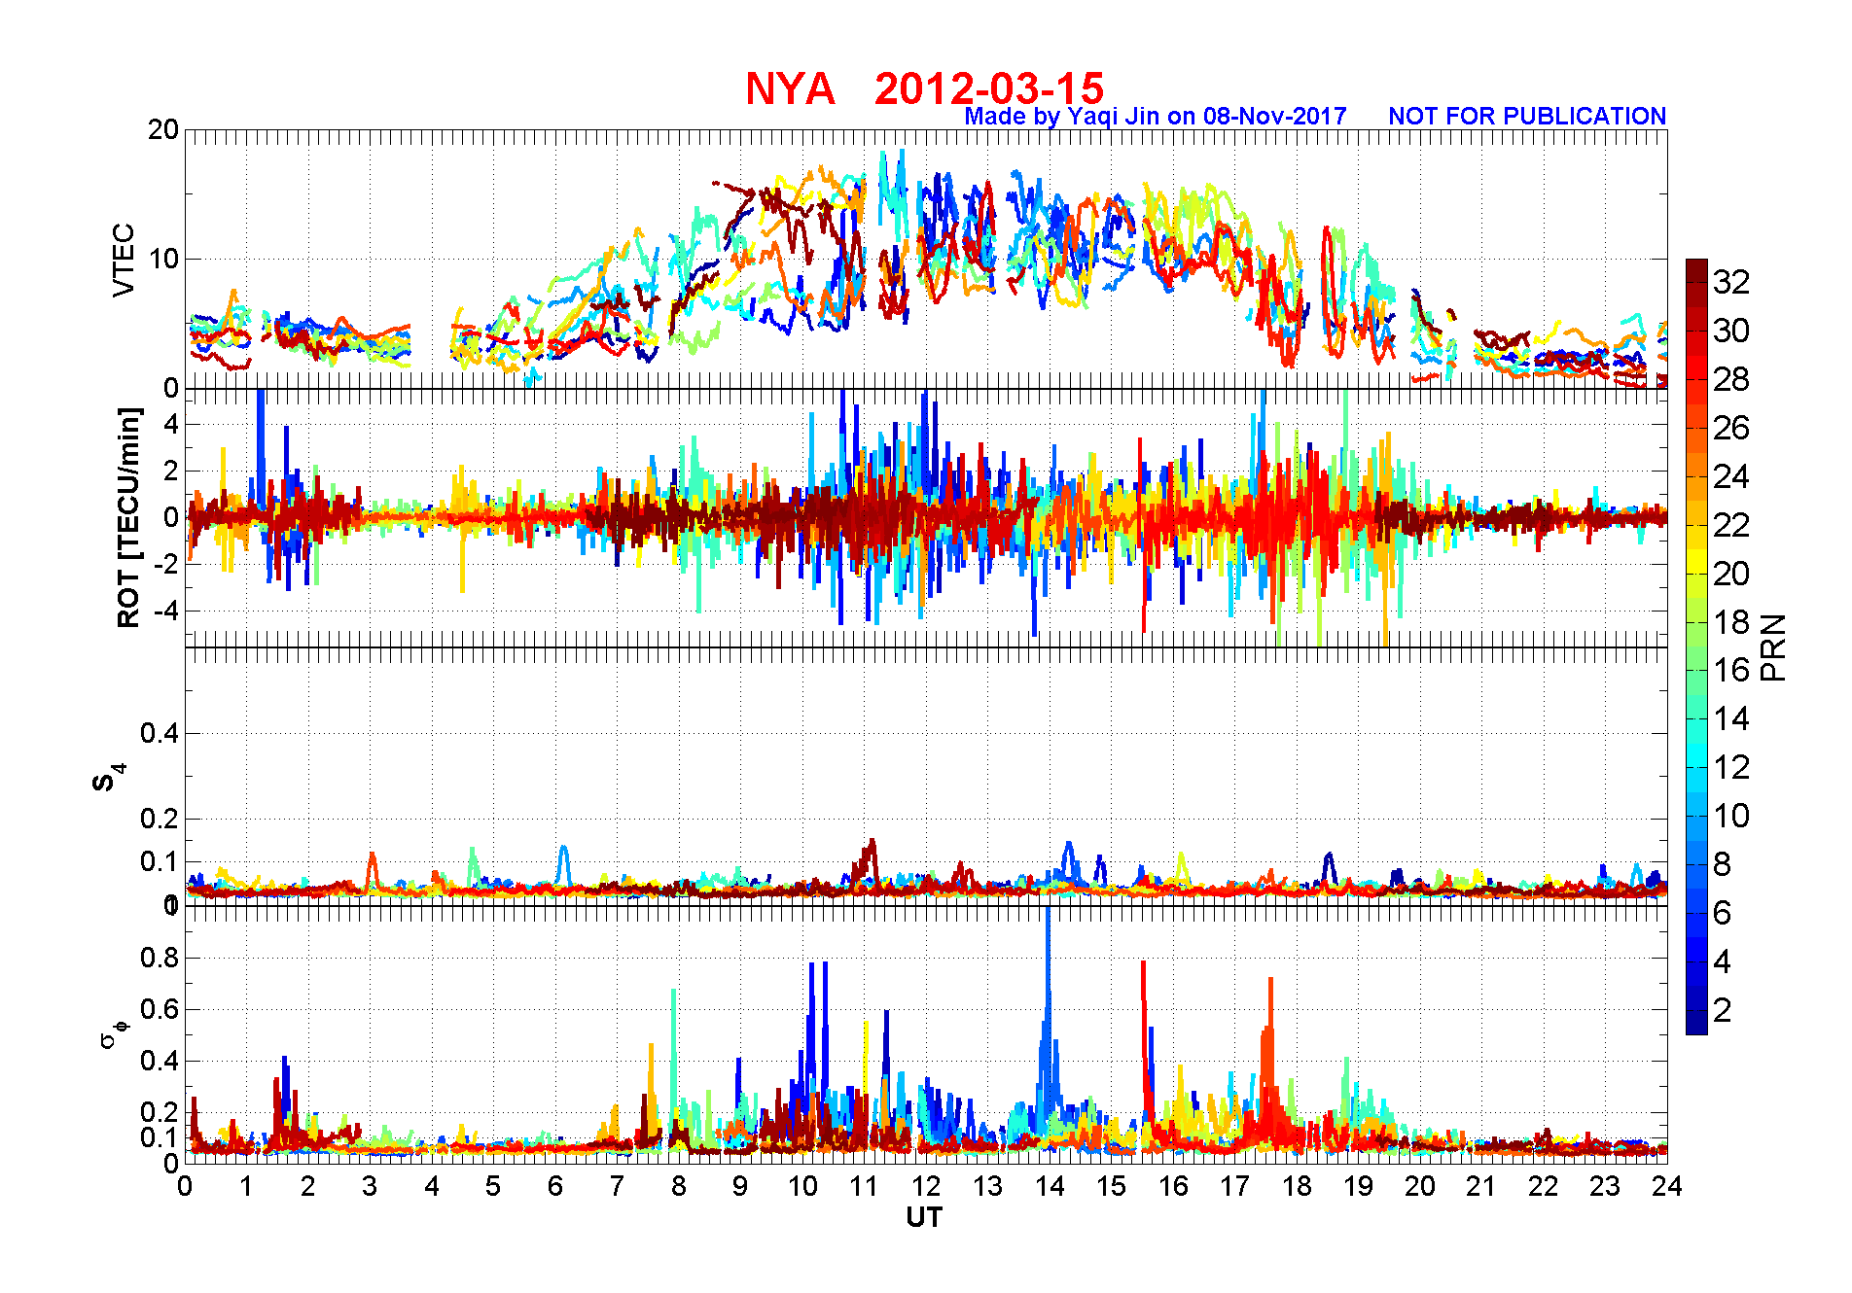
Task: Click colorbar tick label 18
Action: click(1731, 622)
